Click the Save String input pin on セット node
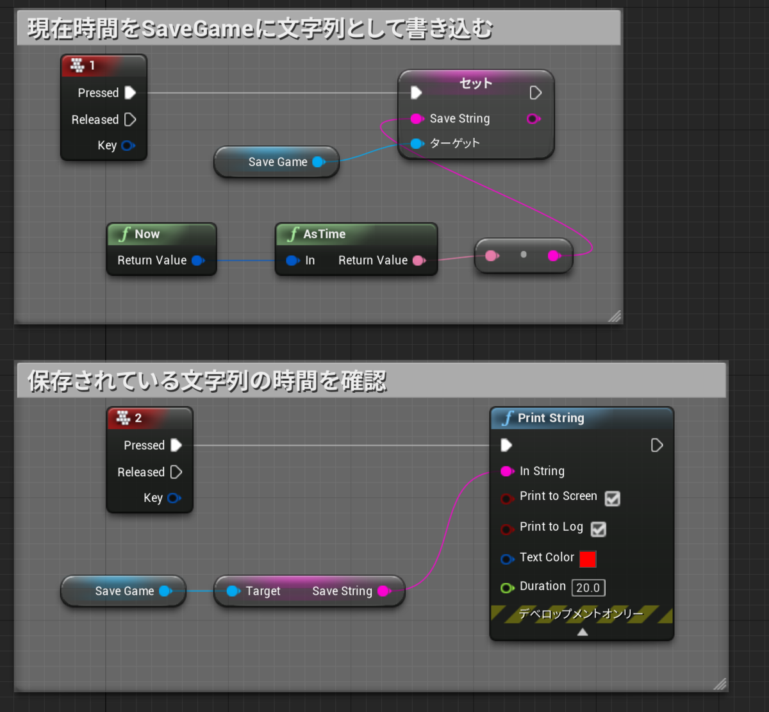The width and height of the screenshot is (769, 712). [x=417, y=119]
